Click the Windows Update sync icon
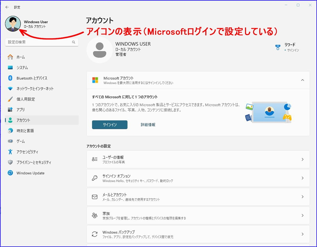 (10, 173)
